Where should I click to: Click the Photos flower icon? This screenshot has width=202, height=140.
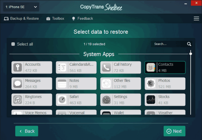point(151,83)
